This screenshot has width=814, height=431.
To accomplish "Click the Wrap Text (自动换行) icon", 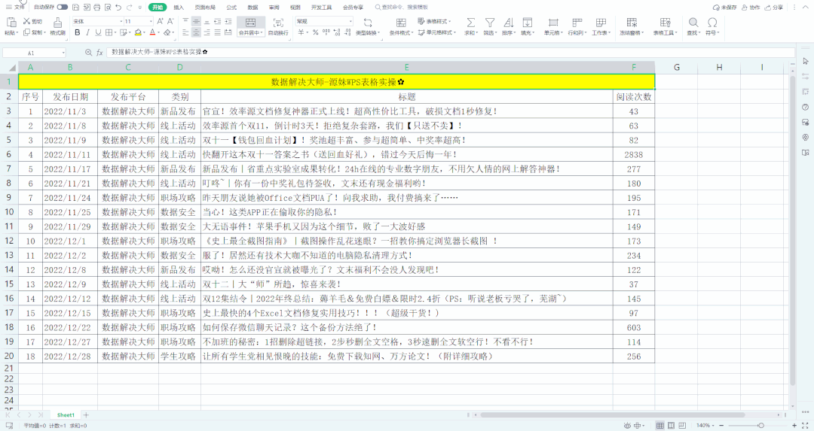I will pos(278,23).
